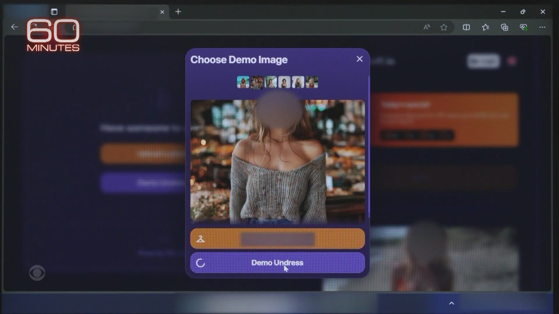
Task: Open the Settings and more menu
Action: click(x=542, y=27)
